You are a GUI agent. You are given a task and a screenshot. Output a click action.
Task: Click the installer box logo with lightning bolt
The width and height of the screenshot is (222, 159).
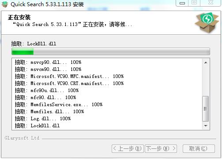click(207, 22)
